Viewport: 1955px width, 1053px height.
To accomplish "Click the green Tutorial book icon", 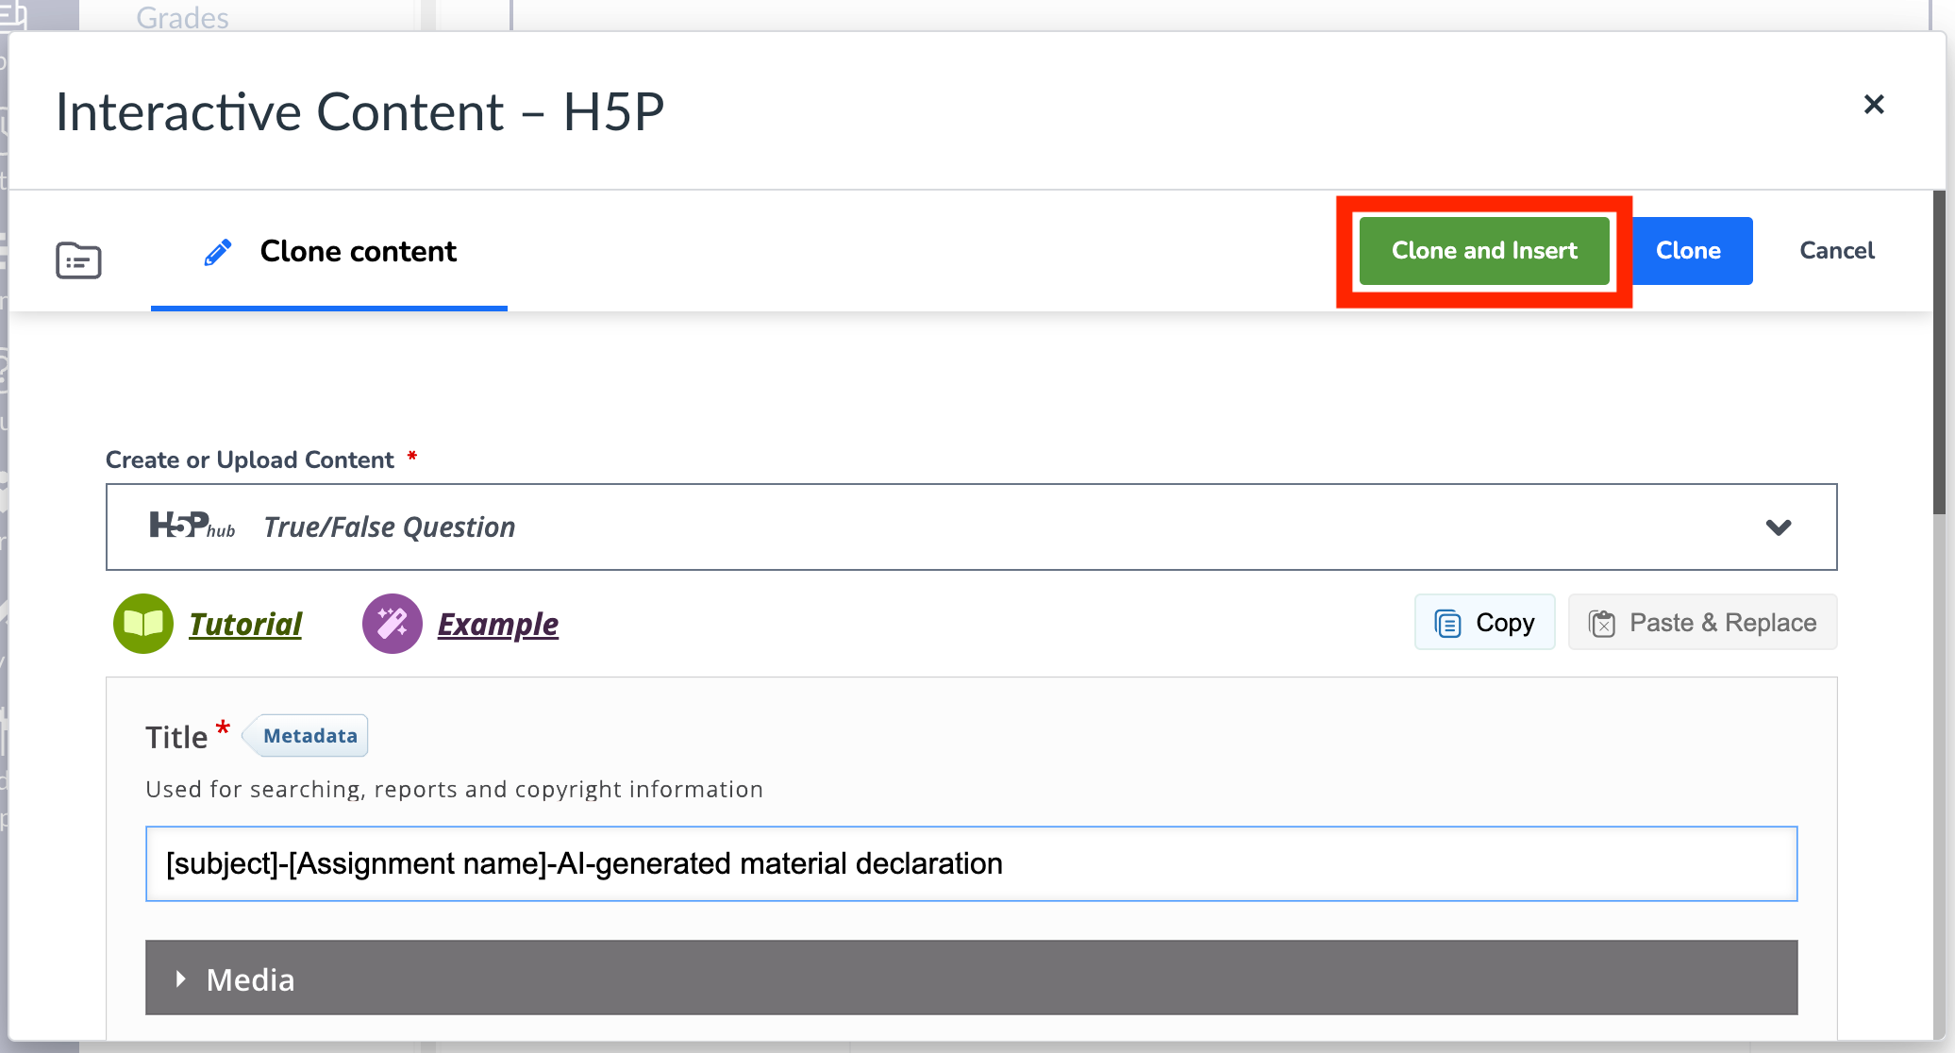I will [x=143, y=624].
